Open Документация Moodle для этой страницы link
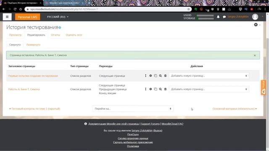Viewport: 269px width, 151px height. pyautogui.click(x=113, y=124)
